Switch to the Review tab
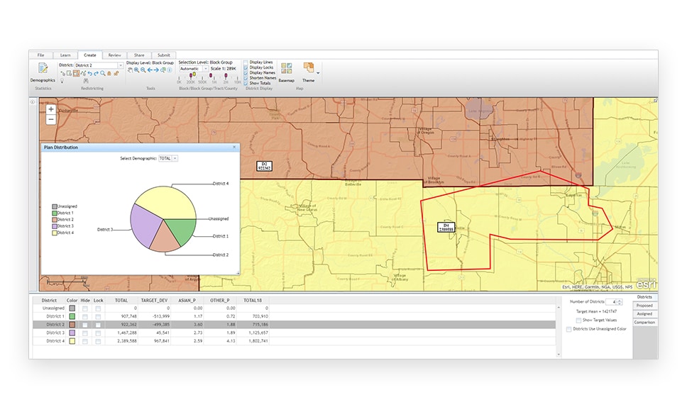Image resolution: width=687 pixels, height=407 pixels. pos(115,55)
